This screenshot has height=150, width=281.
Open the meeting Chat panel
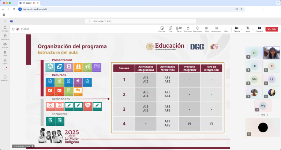coord(171,28)
